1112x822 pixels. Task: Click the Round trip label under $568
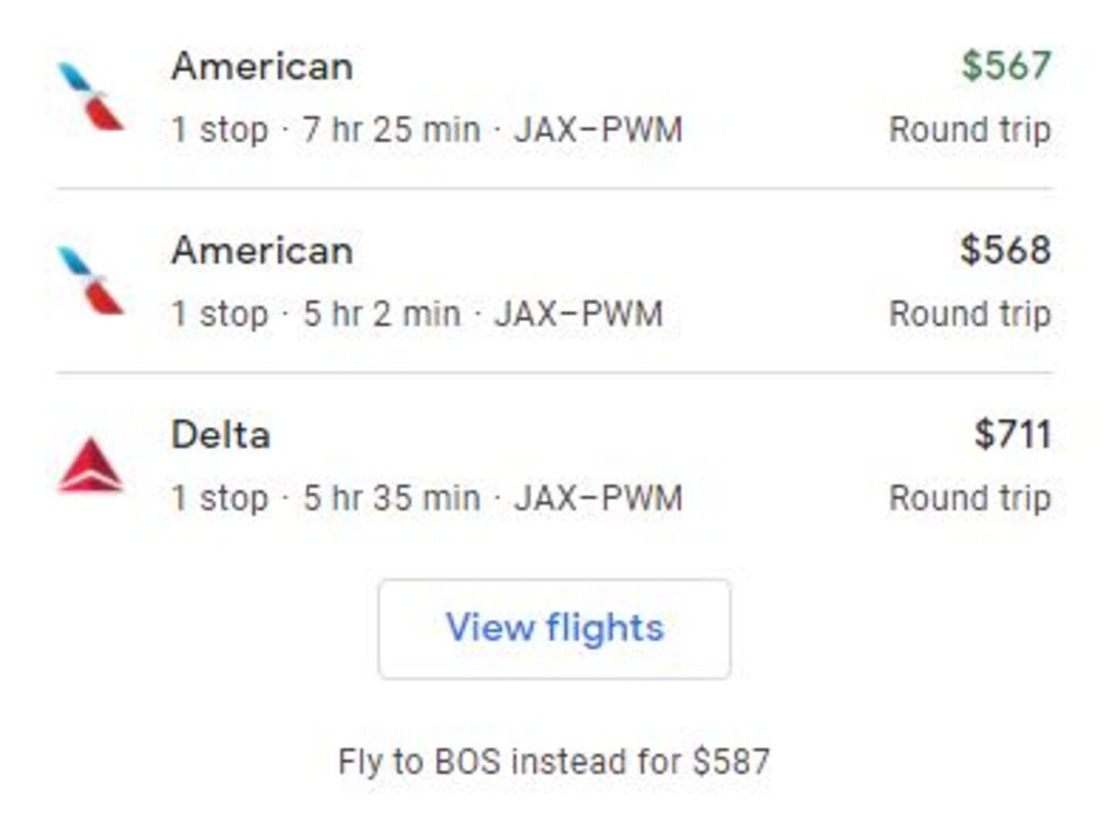coord(969,314)
